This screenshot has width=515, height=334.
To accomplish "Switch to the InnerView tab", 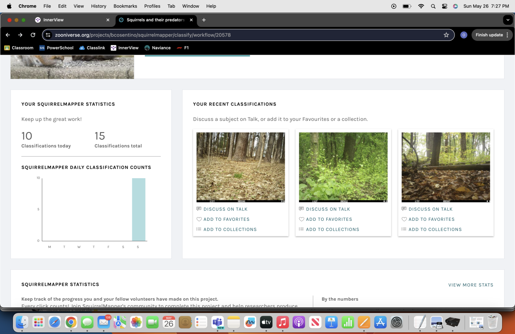I will (x=72, y=20).
